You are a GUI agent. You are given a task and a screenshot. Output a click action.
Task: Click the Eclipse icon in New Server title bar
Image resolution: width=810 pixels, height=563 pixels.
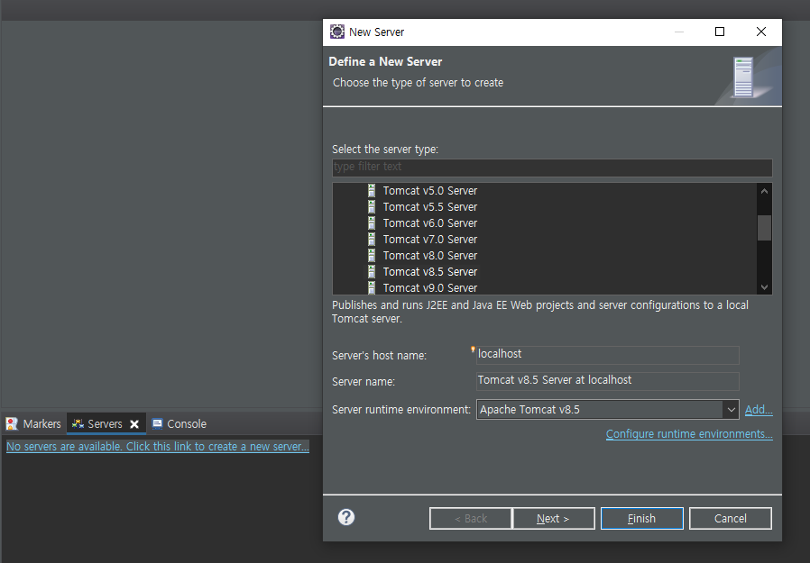(337, 32)
